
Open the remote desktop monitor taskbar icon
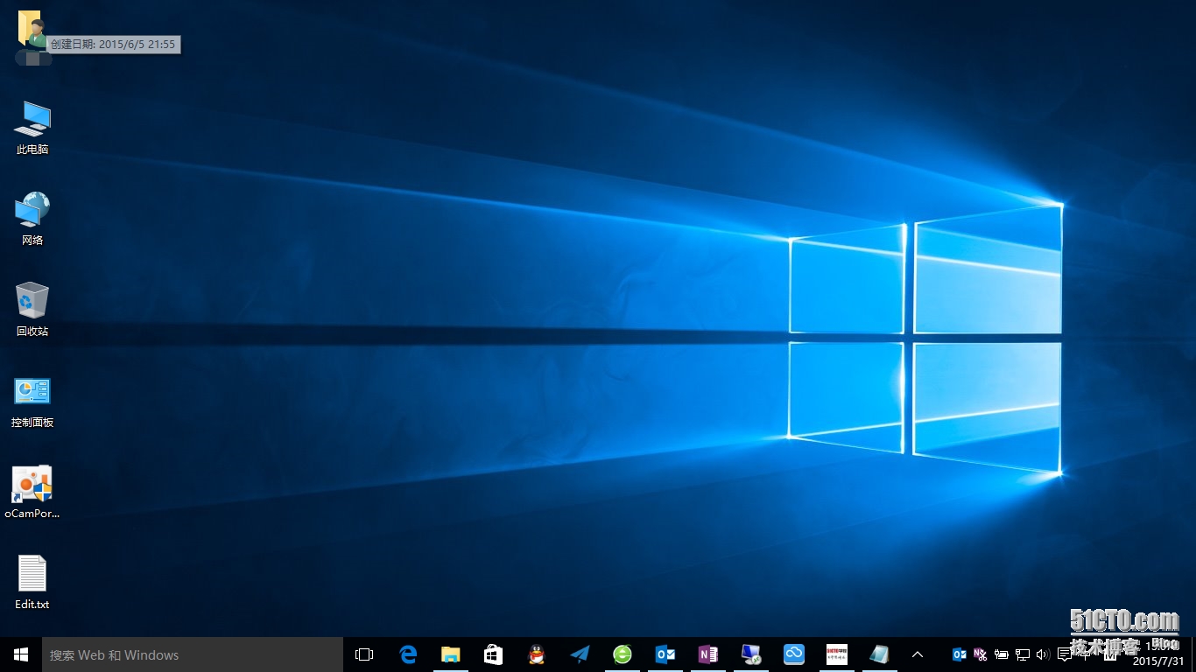click(x=751, y=654)
